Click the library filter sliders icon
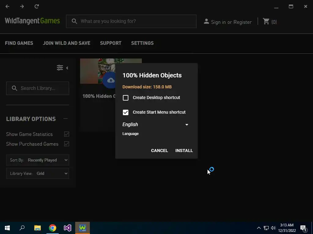This screenshot has width=313, height=234. (60, 68)
